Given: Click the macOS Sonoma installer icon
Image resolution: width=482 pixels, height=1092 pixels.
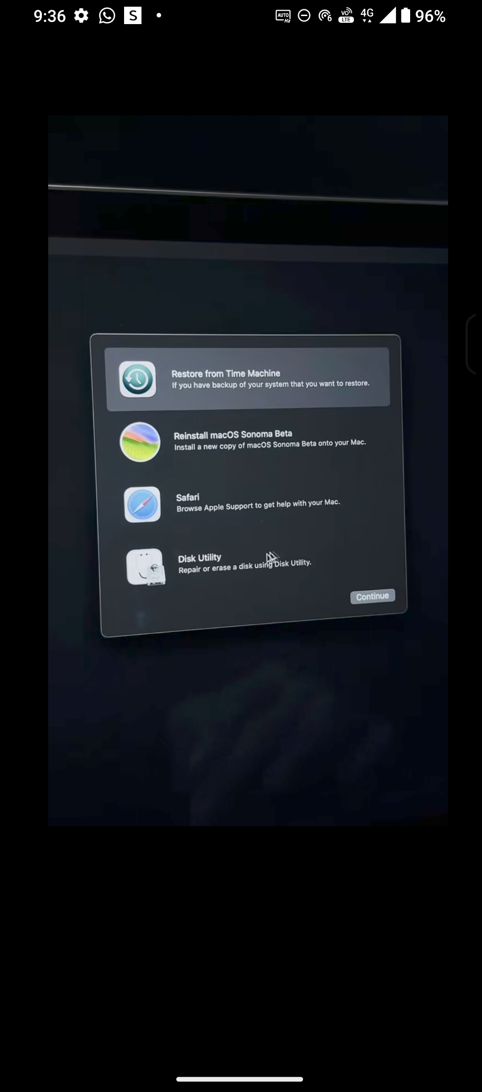Looking at the screenshot, I should click(x=140, y=442).
